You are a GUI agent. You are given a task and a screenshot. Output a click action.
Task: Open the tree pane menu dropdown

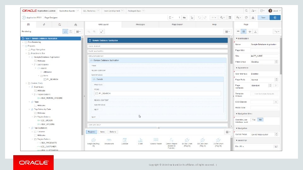tap(78, 31)
